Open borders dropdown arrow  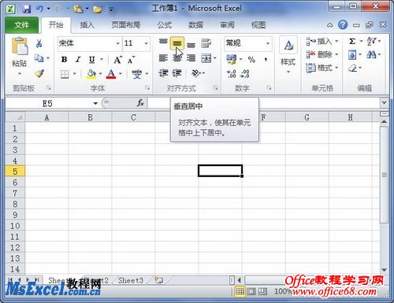click(x=75, y=74)
